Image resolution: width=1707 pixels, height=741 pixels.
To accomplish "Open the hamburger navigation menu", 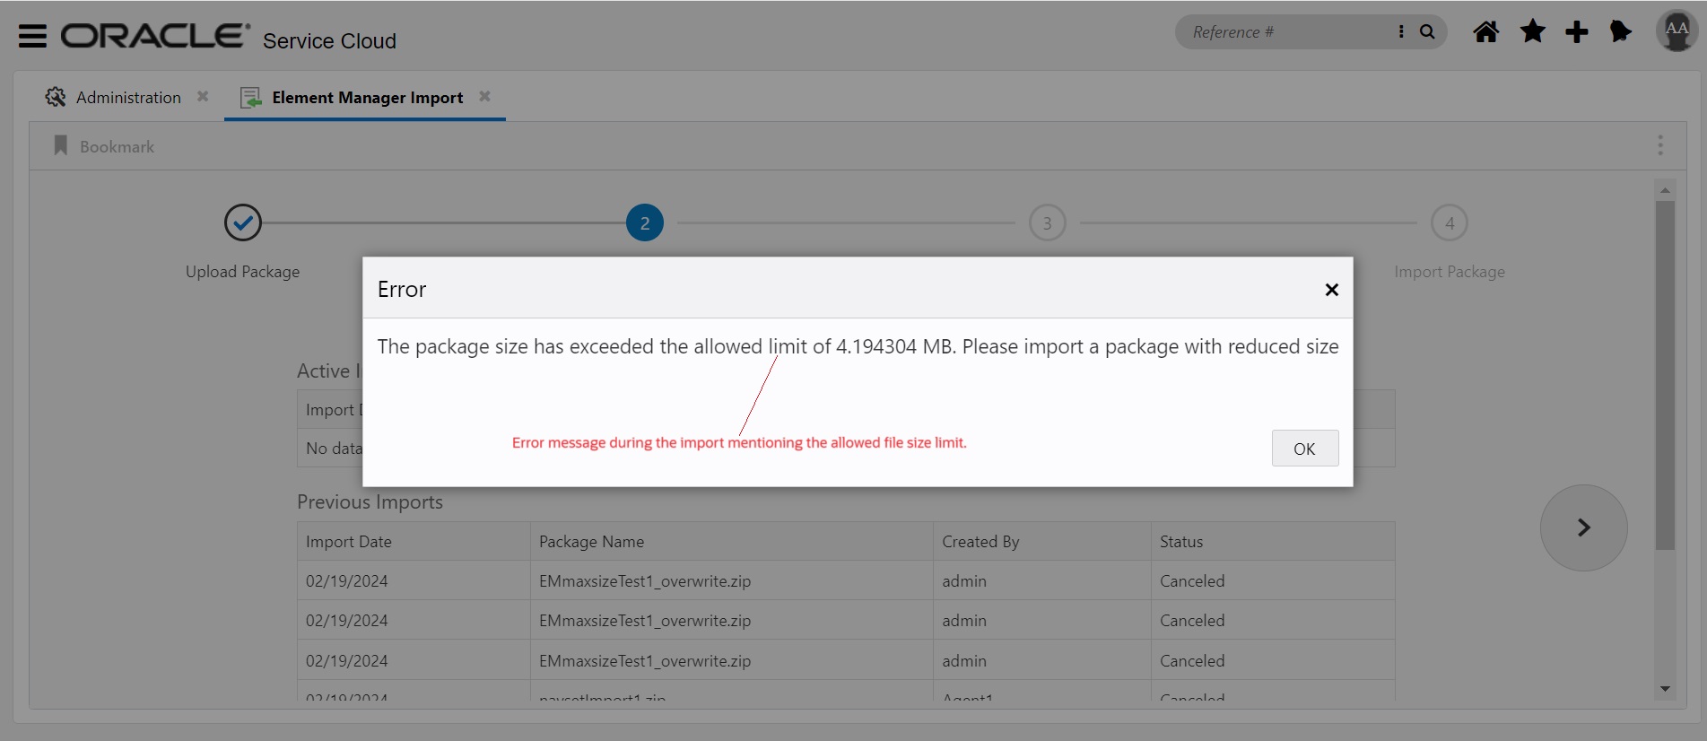I will point(32,36).
